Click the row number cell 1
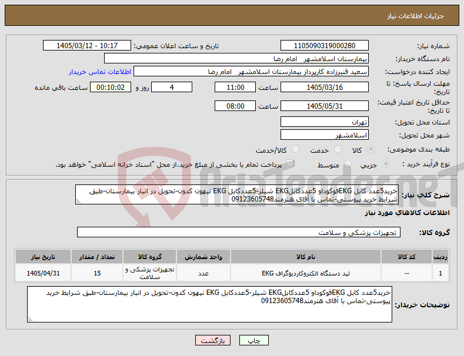This screenshot has height=356, width=464. (440, 273)
